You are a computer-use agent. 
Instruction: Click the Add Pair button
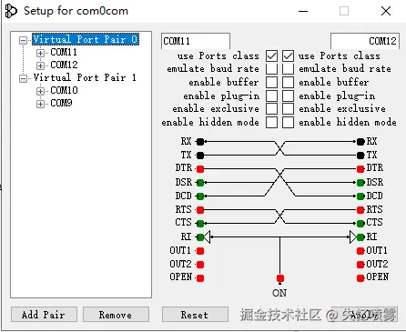[x=44, y=315]
